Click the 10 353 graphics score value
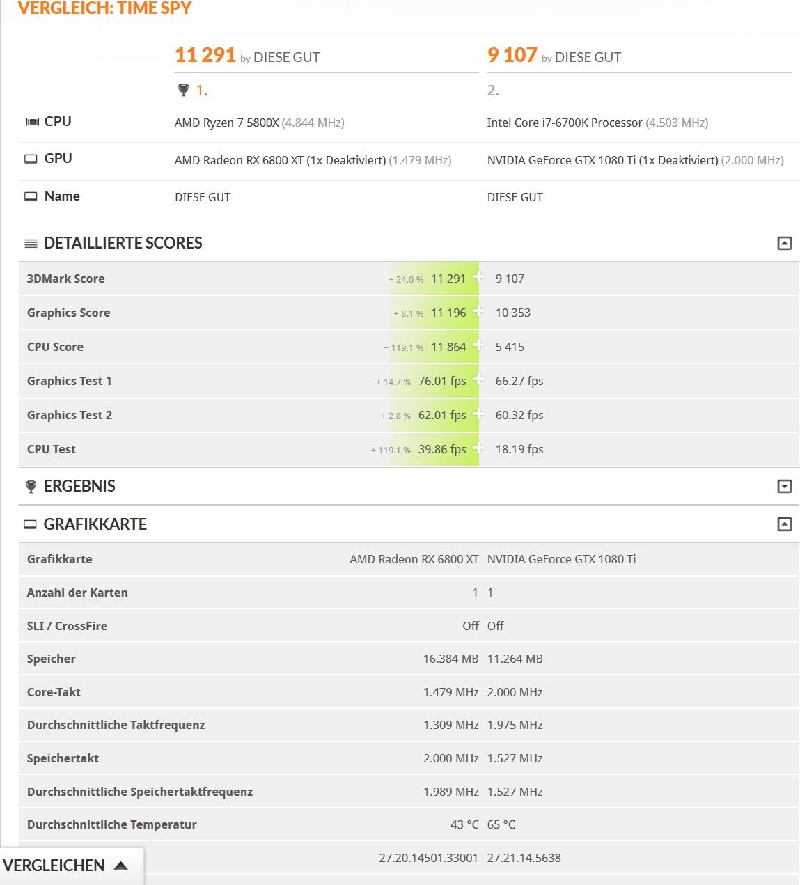This screenshot has width=800, height=885. tap(513, 313)
